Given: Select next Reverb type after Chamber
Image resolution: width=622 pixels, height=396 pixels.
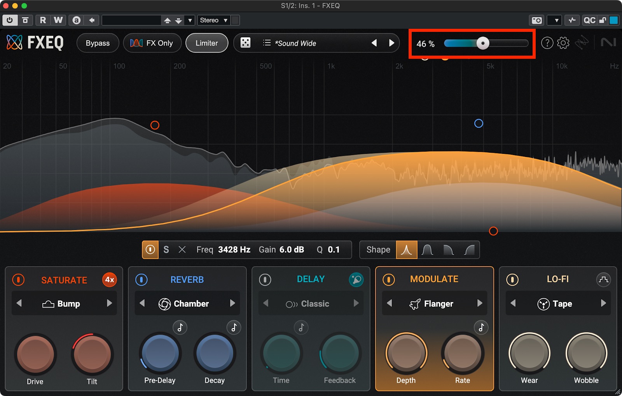Looking at the screenshot, I should [x=232, y=303].
